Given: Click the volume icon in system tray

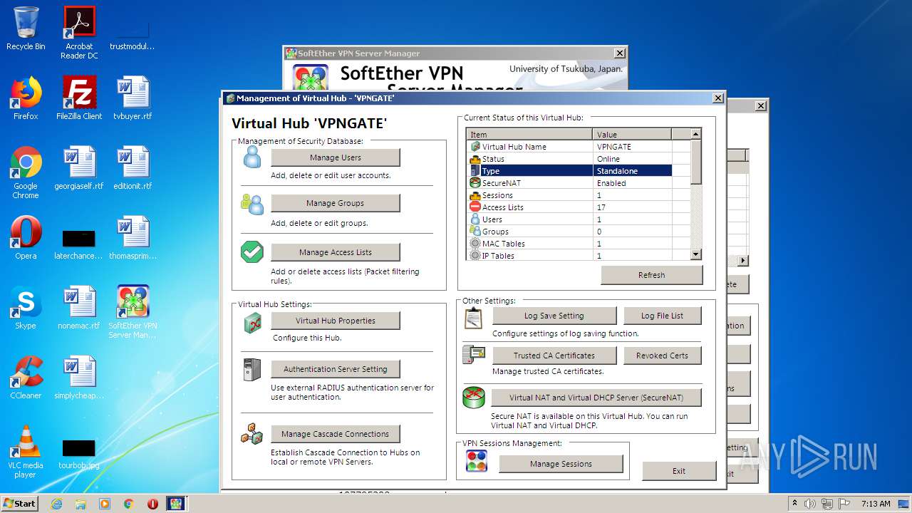Looking at the screenshot, I should pos(811,504).
